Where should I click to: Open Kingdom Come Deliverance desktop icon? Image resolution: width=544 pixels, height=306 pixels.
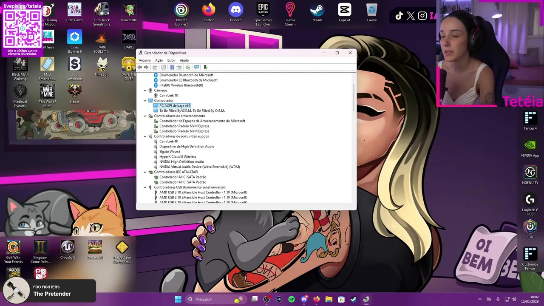40,252
